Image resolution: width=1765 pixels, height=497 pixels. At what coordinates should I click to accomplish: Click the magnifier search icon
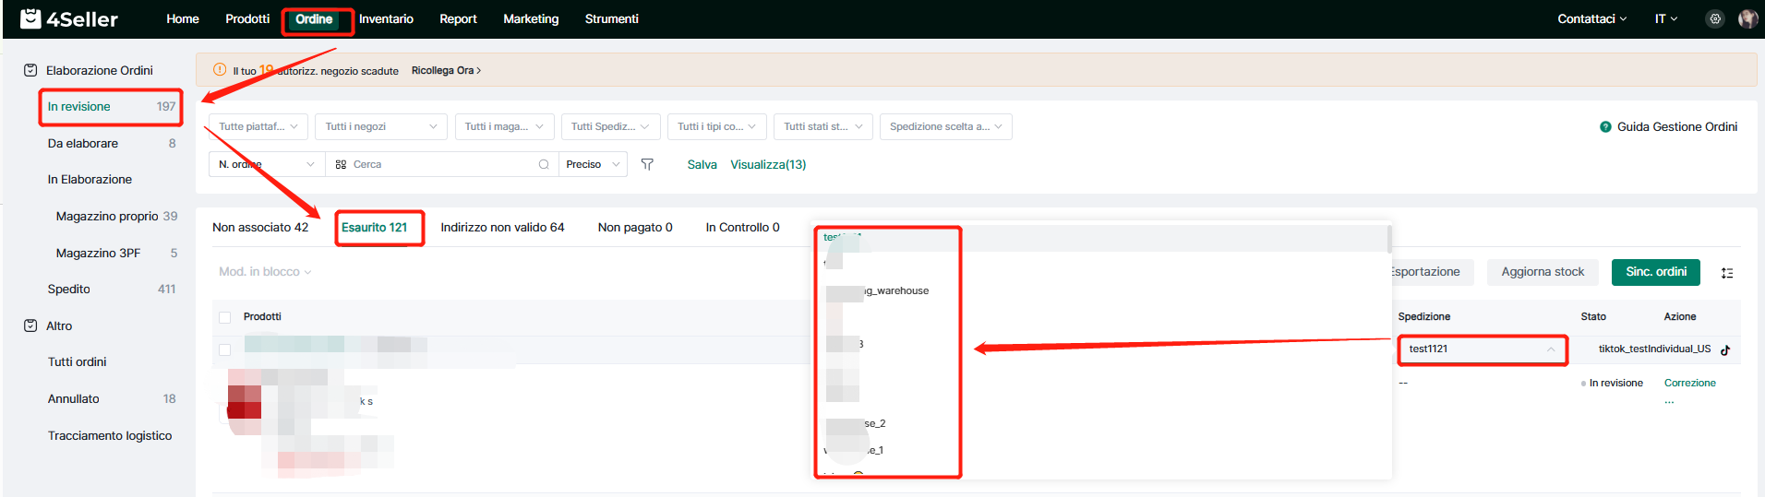(x=544, y=164)
